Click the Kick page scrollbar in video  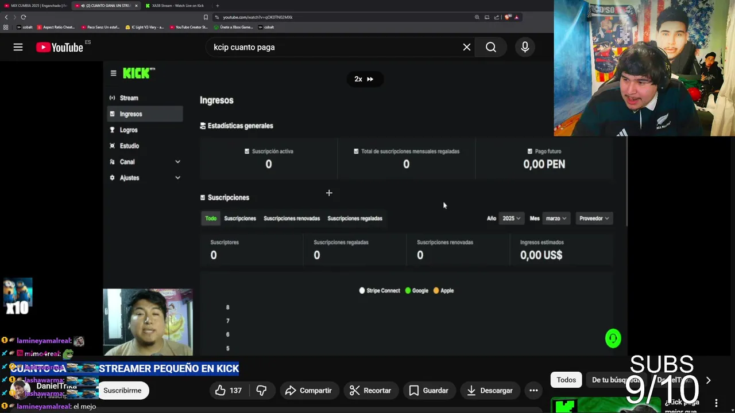(626, 181)
